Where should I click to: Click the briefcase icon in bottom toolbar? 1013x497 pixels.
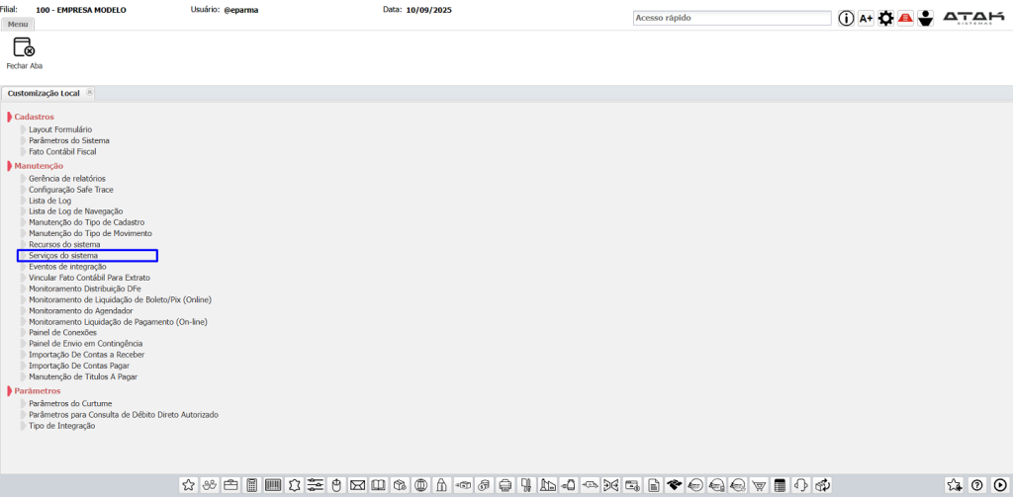230,485
